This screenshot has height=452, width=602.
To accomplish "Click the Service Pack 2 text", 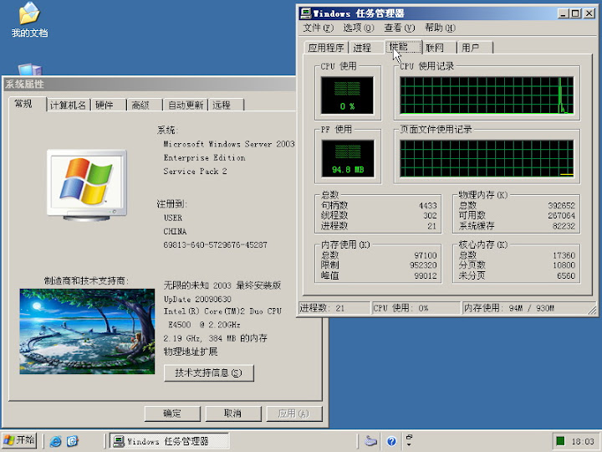I will pyautogui.click(x=195, y=172).
